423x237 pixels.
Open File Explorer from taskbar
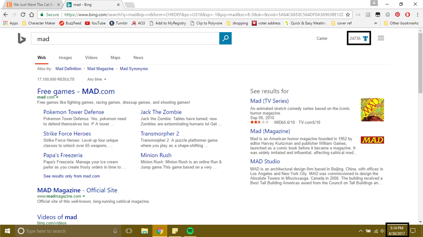pos(145,231)
